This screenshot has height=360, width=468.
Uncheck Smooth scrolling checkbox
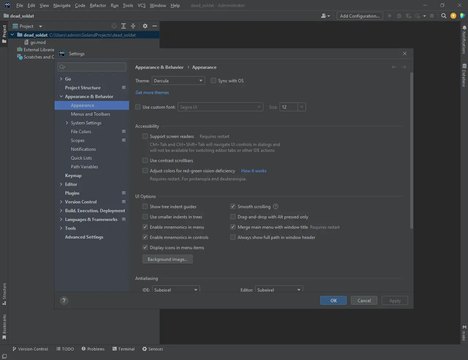click(233, 207)
